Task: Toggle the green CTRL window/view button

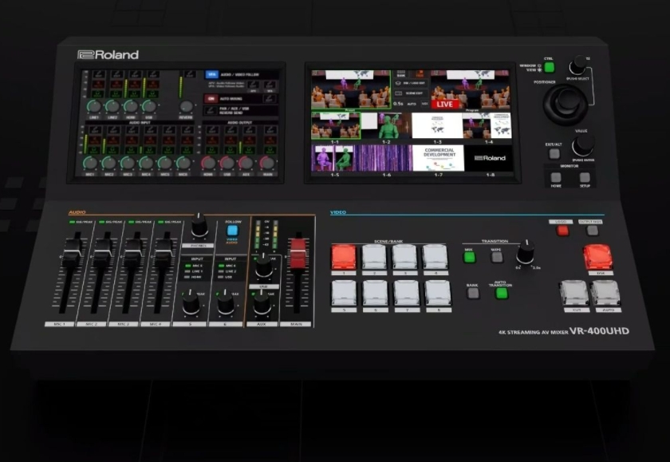Action: pos(549,67)
